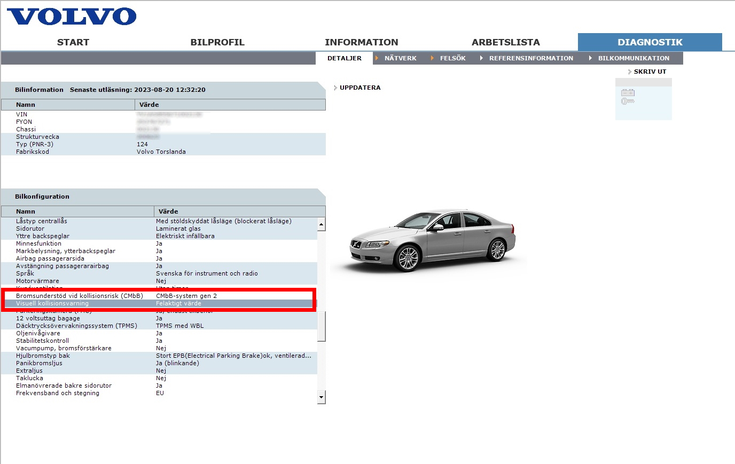Select the Visuell kollisionsvarning row
735x464 pixels.
(x=159, y=303)
